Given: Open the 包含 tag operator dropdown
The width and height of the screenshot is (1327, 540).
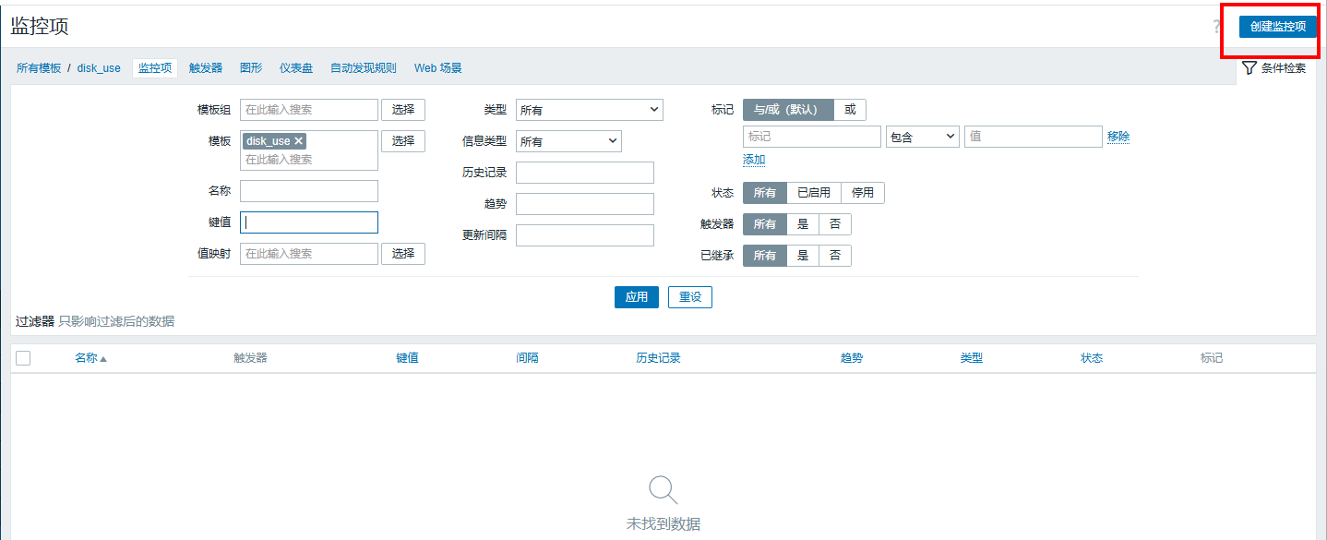Looking at the screenshot, I should (x=923, y=137).
